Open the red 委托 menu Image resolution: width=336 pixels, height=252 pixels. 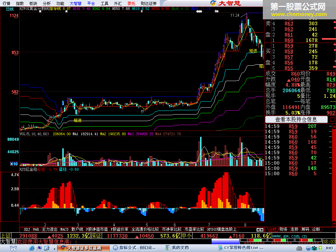(131, 3)
